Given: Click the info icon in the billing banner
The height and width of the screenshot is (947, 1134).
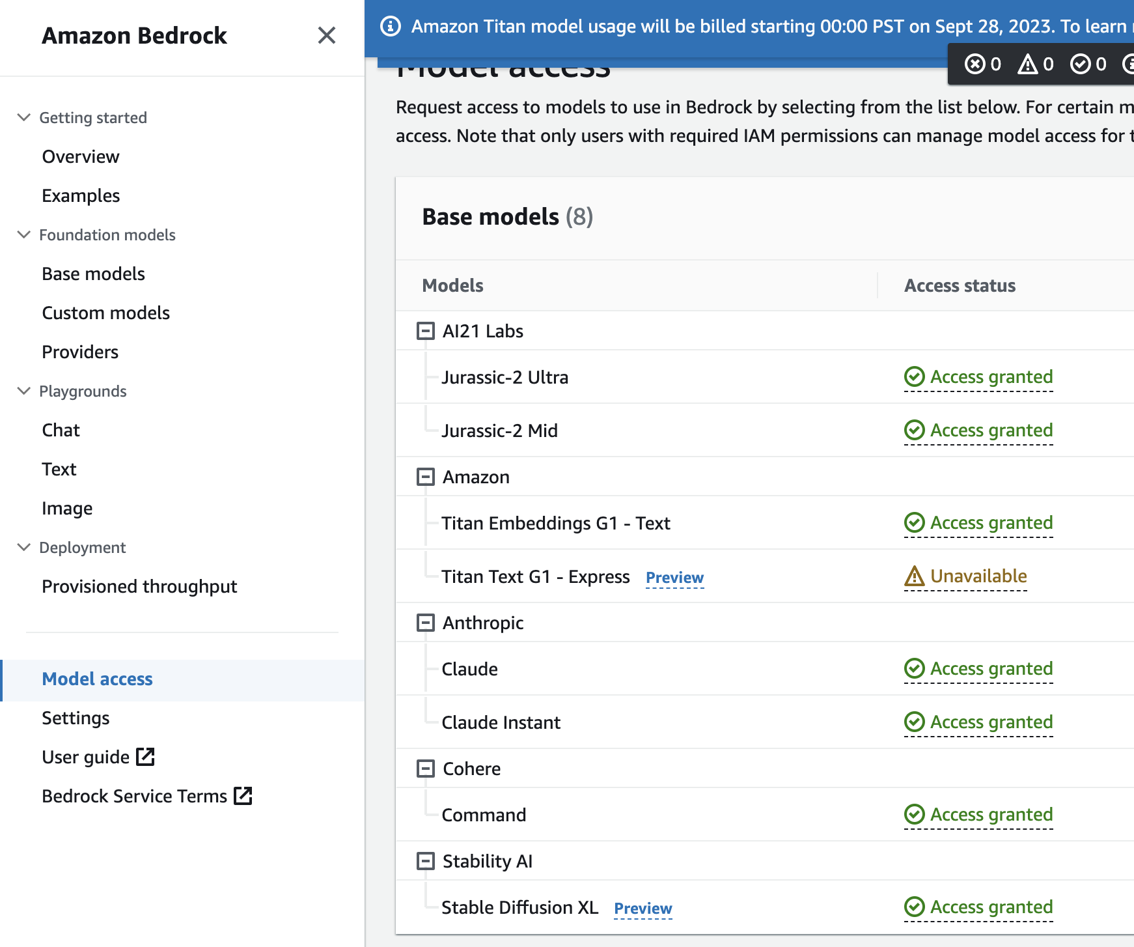Looking at the screenshot, I should (x=390, y=27).
